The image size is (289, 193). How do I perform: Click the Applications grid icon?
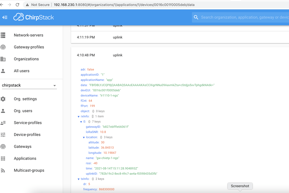click(x=3, y=159)
